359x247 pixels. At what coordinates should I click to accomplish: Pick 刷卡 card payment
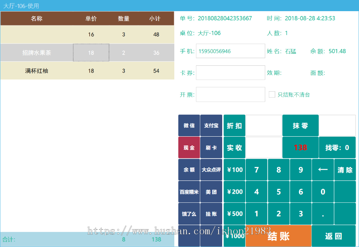click(211, 148)
